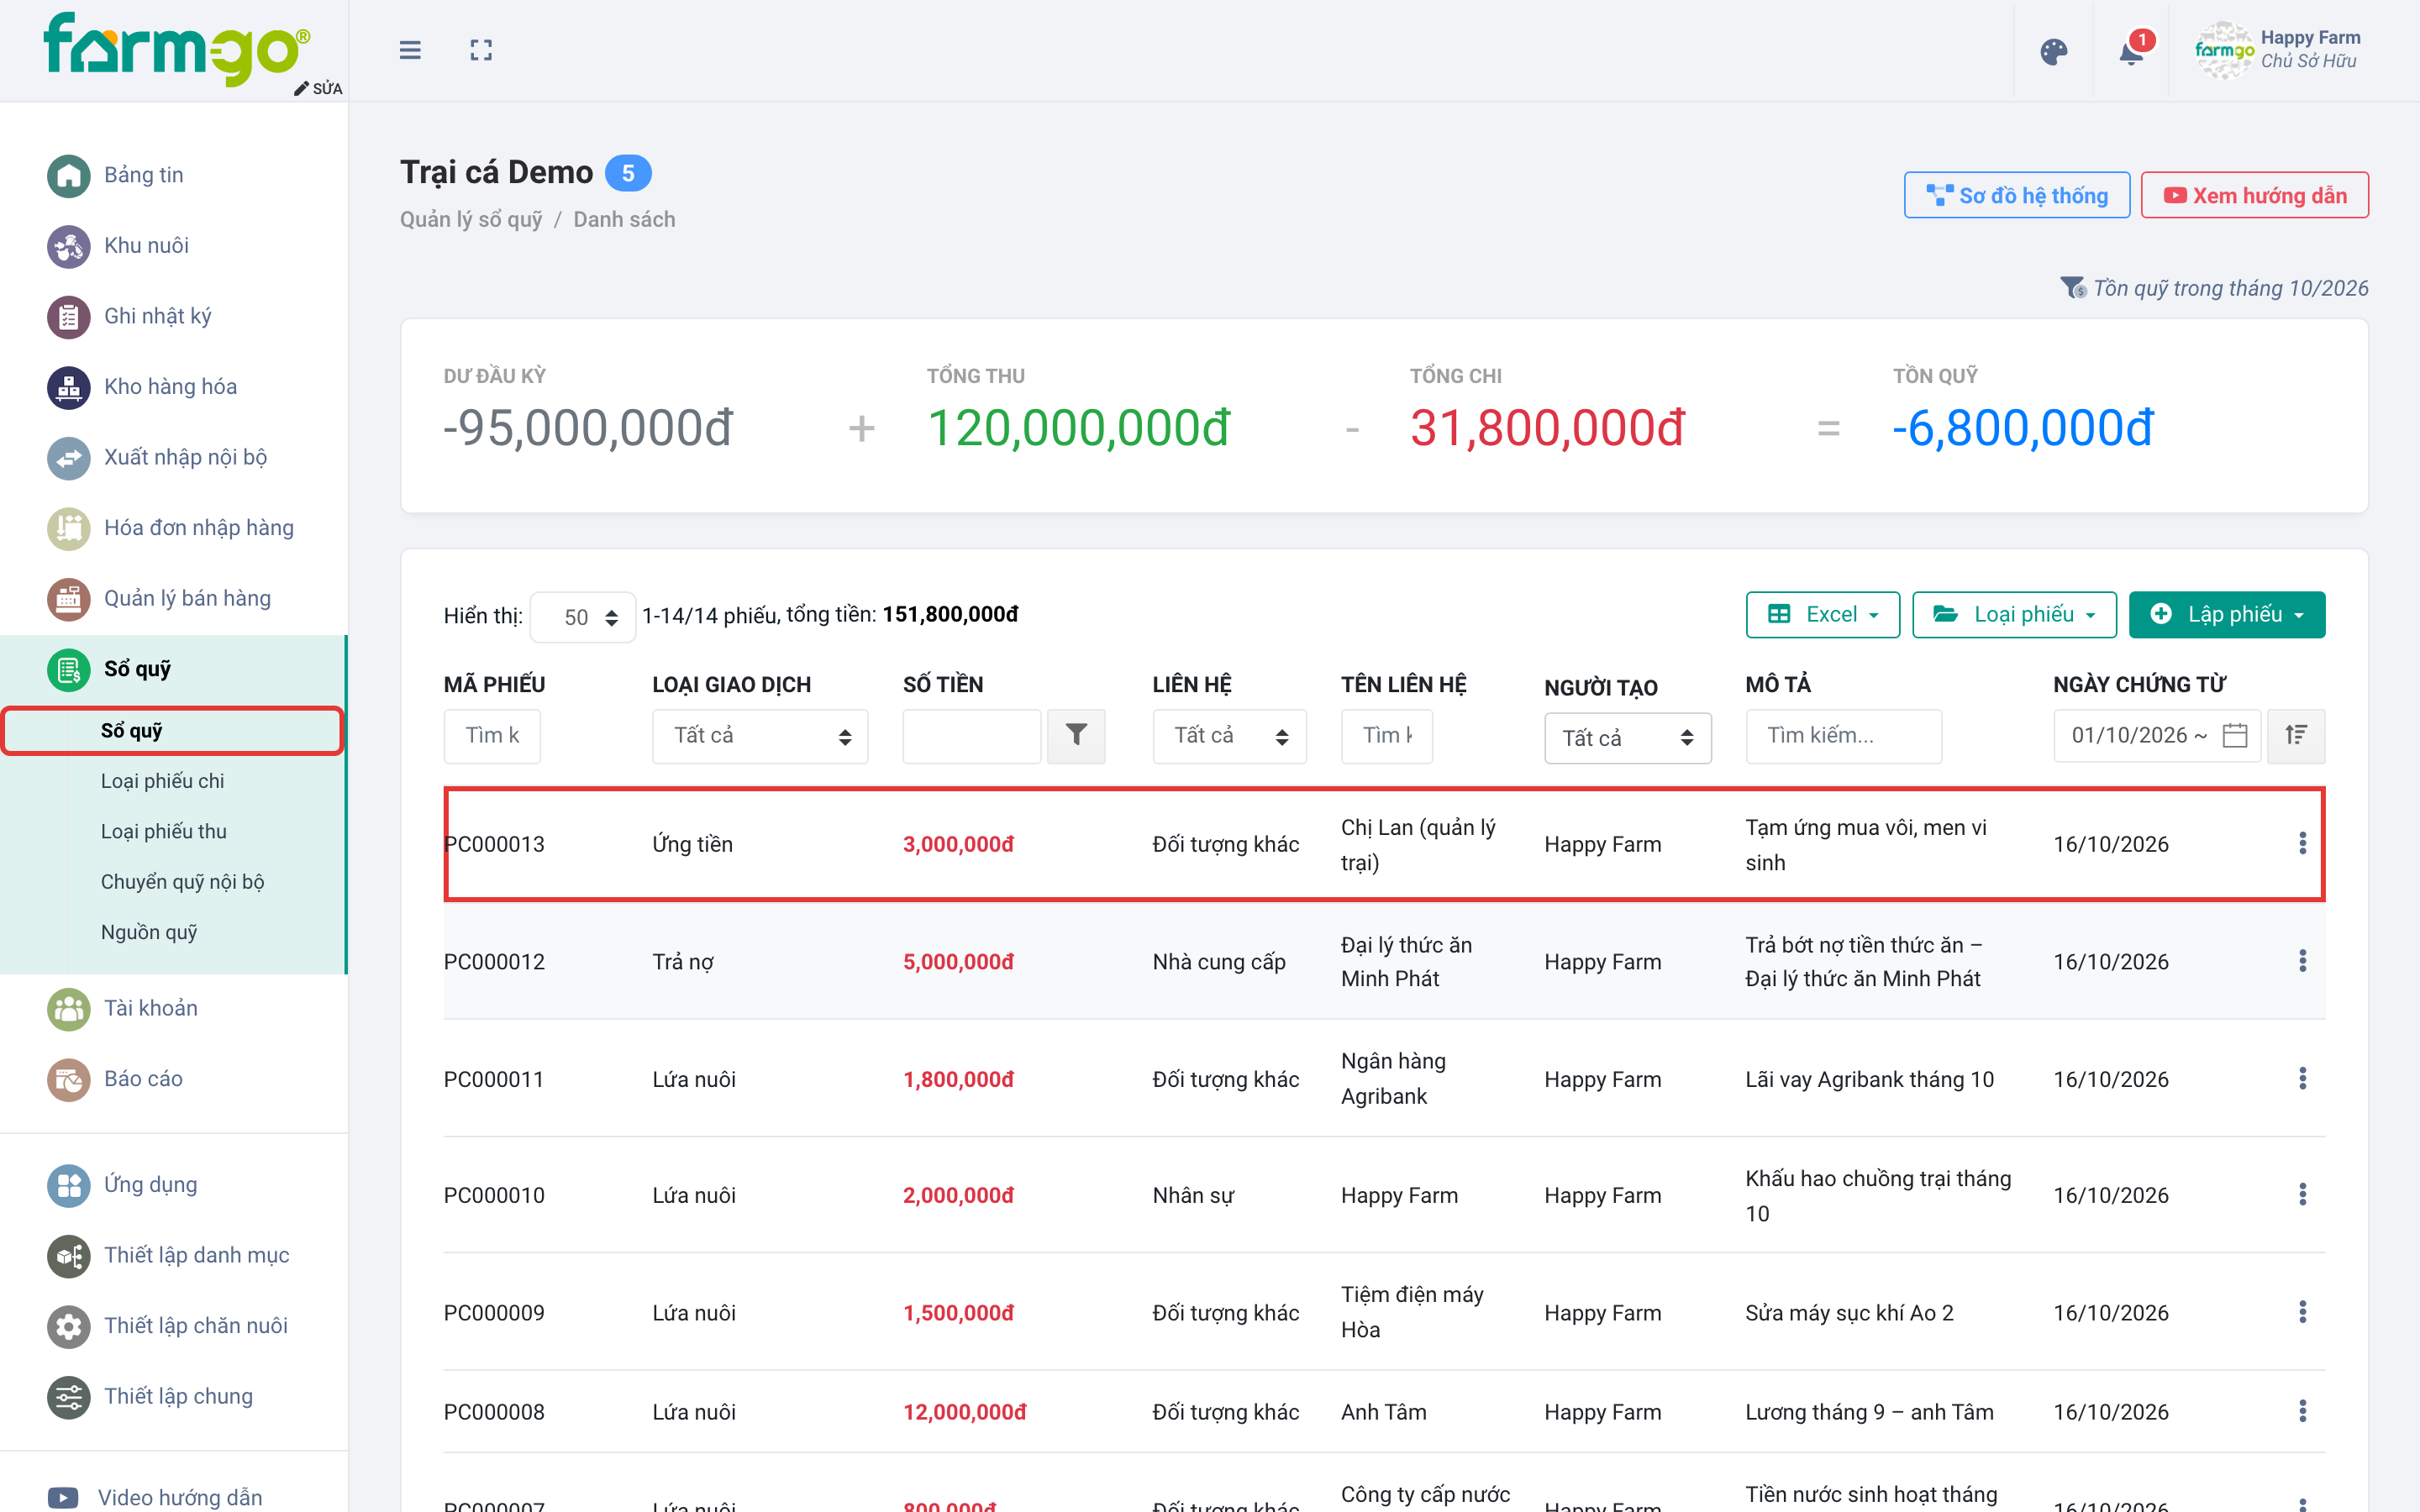Image resolution: width=2420 pixels, height=1512 pixels.
Task: Click the fullscreen expand icon
Action: coord(481,50)
